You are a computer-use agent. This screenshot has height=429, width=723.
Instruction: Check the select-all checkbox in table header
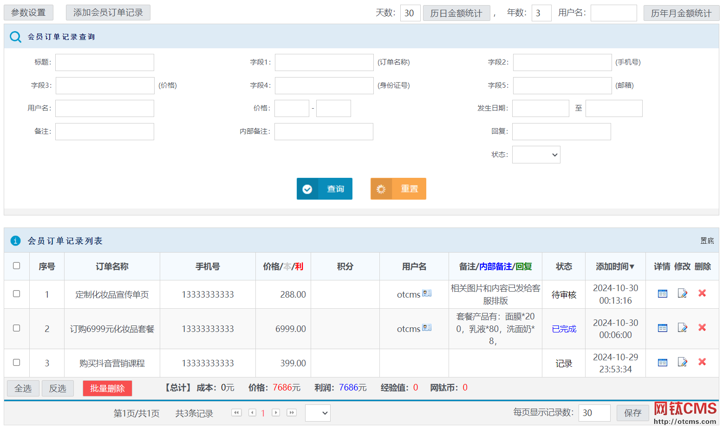pos(17,265)
